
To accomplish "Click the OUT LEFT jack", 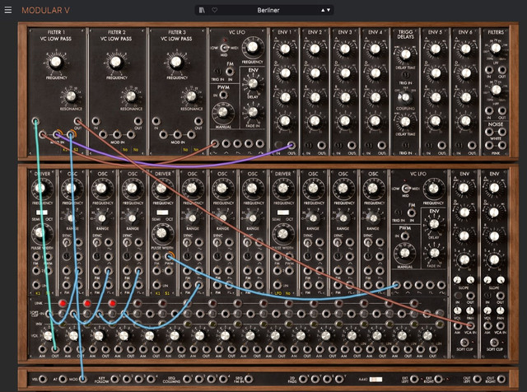I will (x=477, y=379).
